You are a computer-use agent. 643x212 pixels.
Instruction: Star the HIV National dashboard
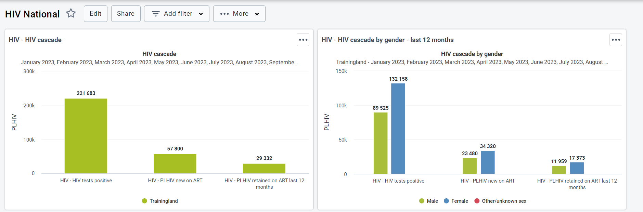[71, 13]
